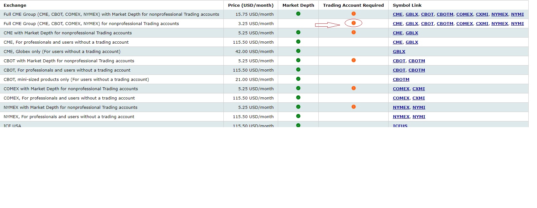Open NYMEX link in NYMEX, For professionals row

[x=401, y=117]
